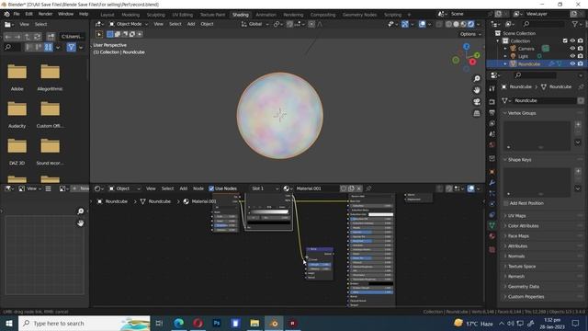Toggle the camera view icon in viewport

pos(477,102)
